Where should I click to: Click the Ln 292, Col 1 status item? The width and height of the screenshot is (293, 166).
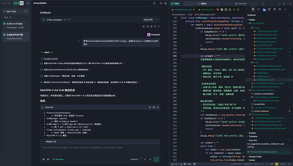pyautogui.click(x=237, y=164)
